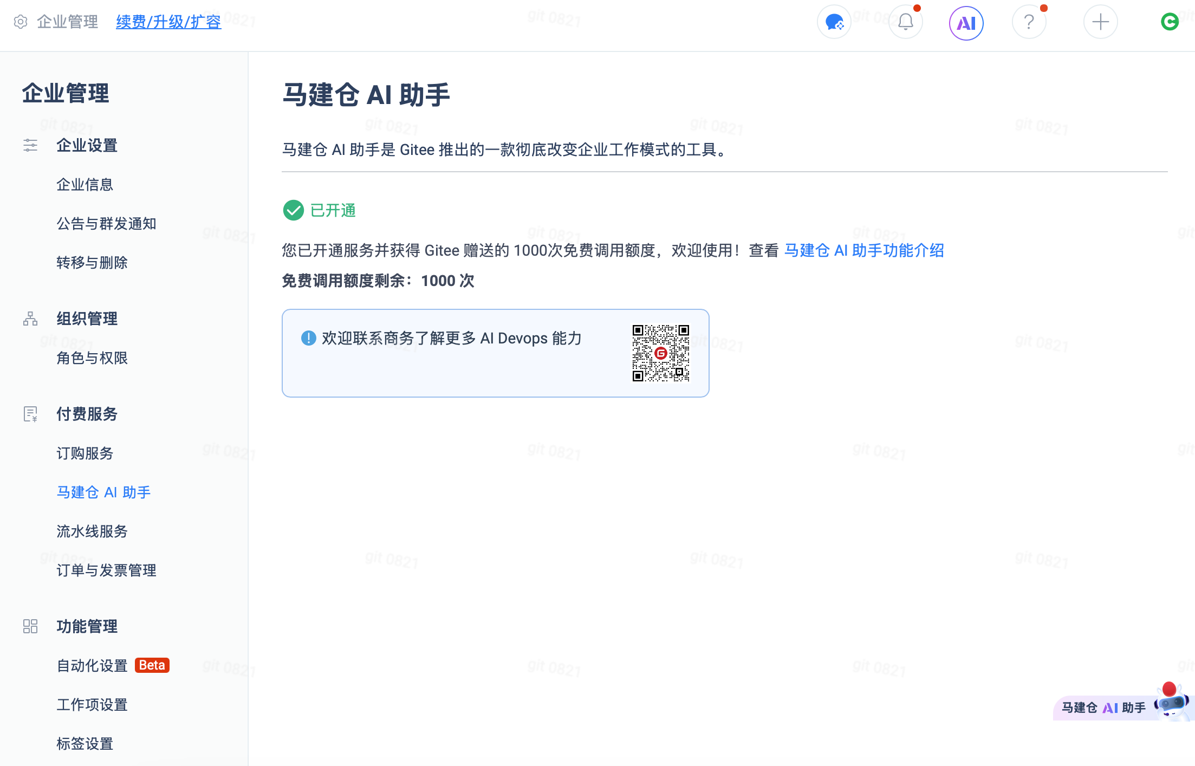The height and width of the screenshot is (766, 1195).
Task: Go to 转移与删除 menu item
Action: tap(92, 263)
